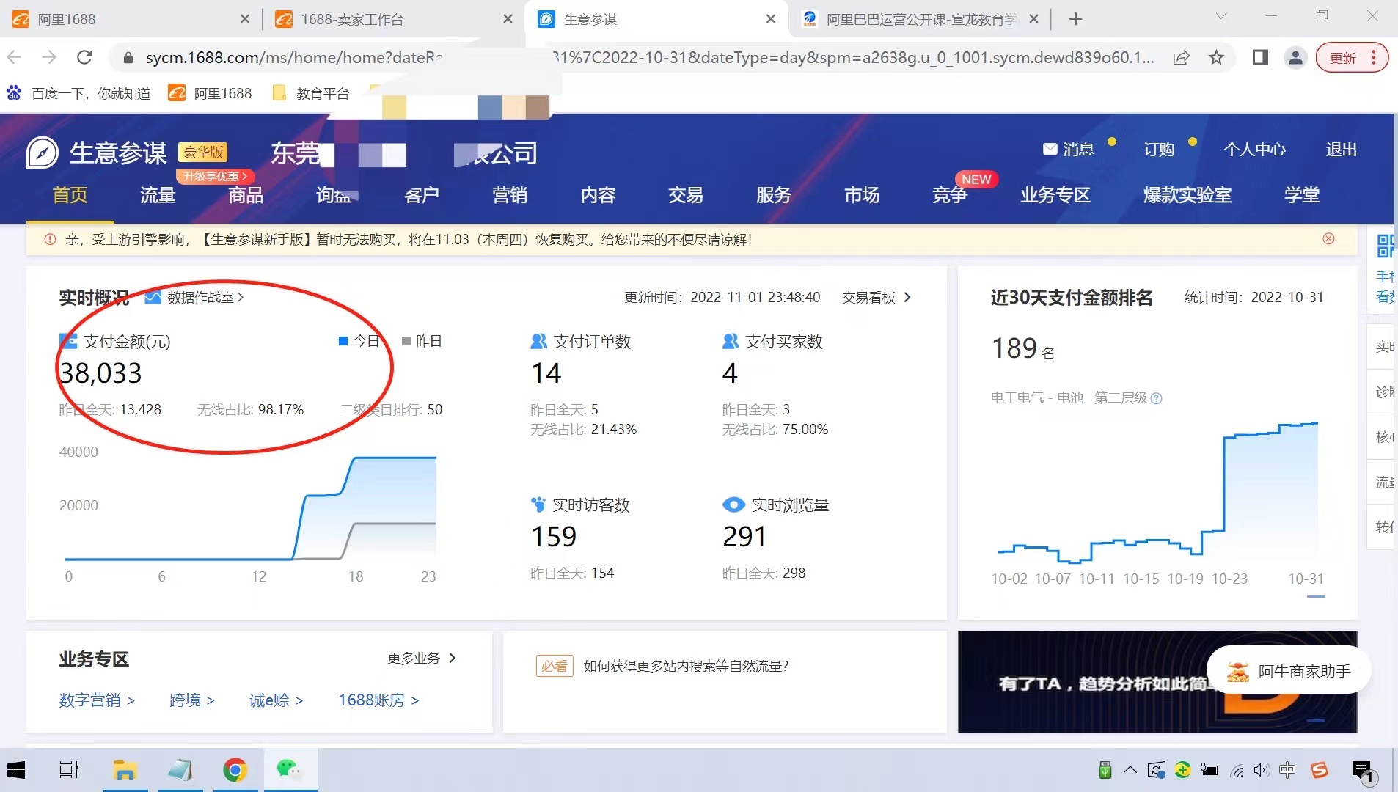Click the browser reload icon
The height and width of the screenshot is (792, 1398).
[85, 58]
